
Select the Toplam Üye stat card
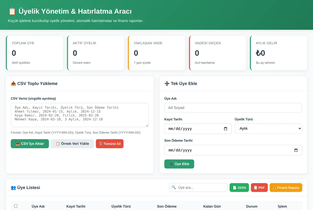click(34, 53)
